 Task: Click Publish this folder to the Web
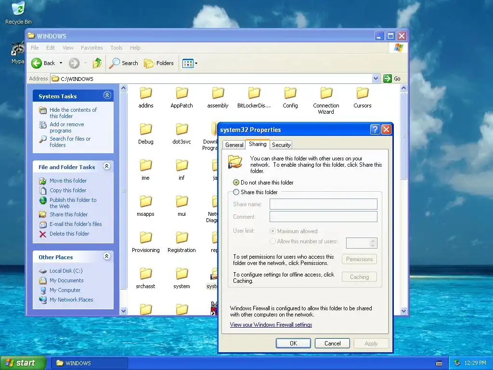point(73,203)
